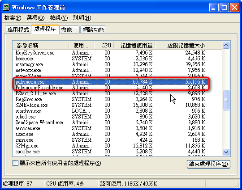Click memory value 16,008 K
Viewport: 242px width, 190px height.
coord(143,105)
